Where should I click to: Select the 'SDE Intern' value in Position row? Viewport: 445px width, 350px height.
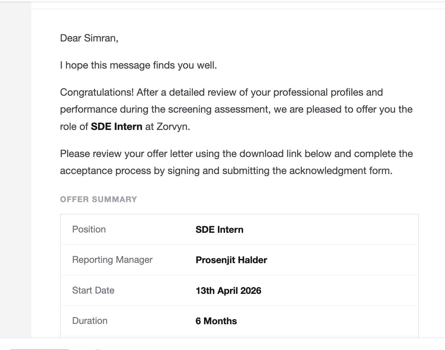click(x=220, y=230)
